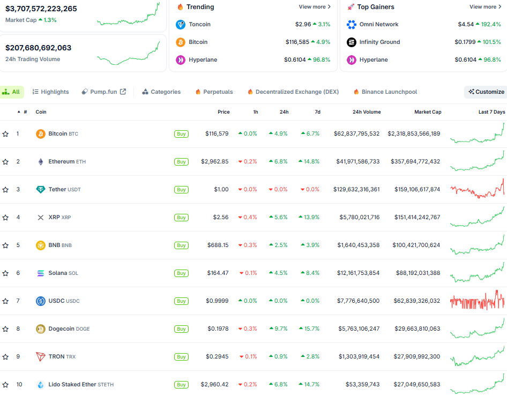Click the rank column sort arrow
507x396 pixels.
18,112
